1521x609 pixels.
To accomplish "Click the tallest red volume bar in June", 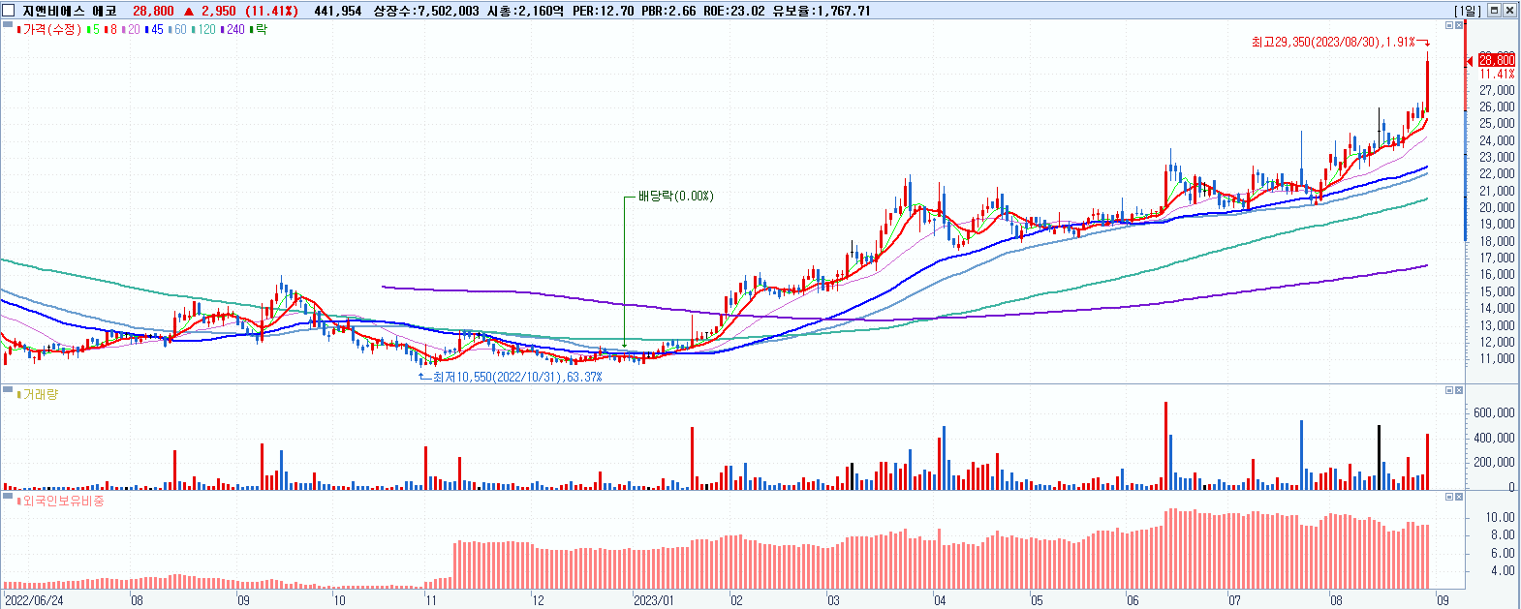I will (1165, 445).
